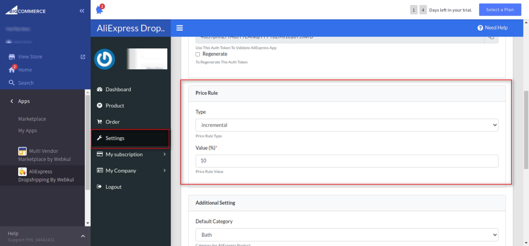Expand the Help panel chevron

coord(83,236)
